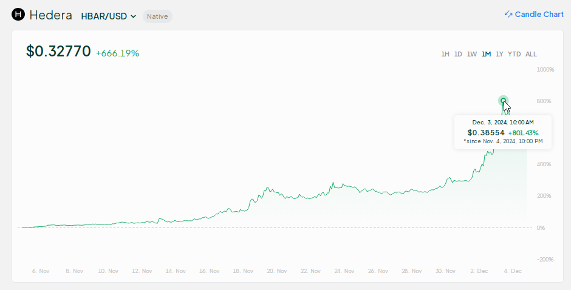Click the $0.32770 price value
This screenshot has width=571, height=290.
pyautogui.click(x=58, y=52)
